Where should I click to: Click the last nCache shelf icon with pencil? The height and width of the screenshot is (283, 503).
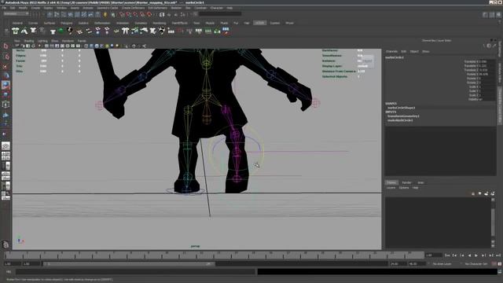[x=226, y=31]
